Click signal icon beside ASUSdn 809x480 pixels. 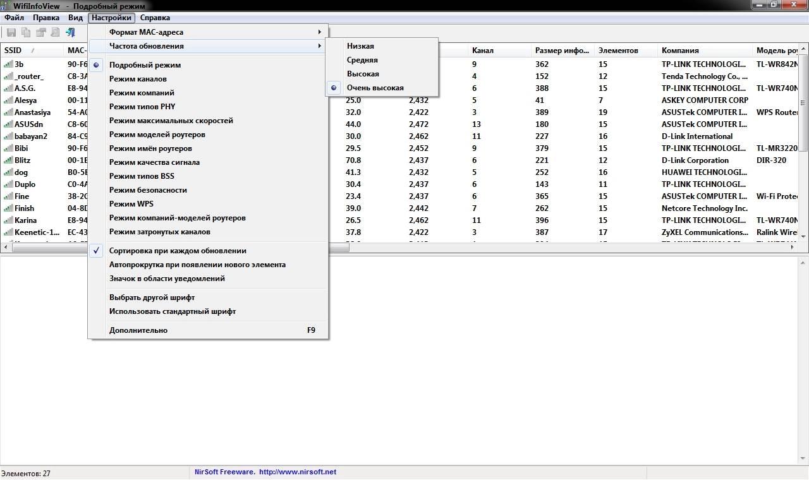pos(8,124)
